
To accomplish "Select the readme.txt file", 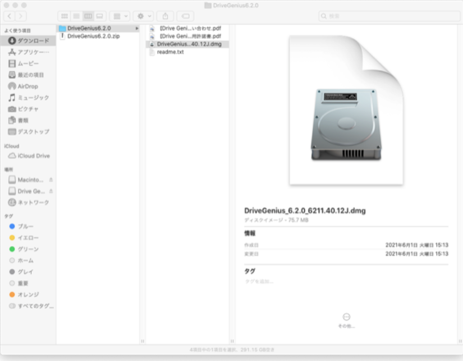I will coord(170,52).
